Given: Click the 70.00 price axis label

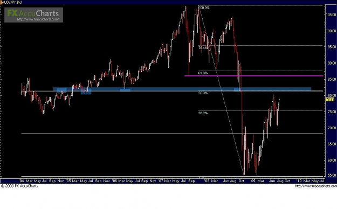Looking at the screenshot, I should tap(331, 128).
